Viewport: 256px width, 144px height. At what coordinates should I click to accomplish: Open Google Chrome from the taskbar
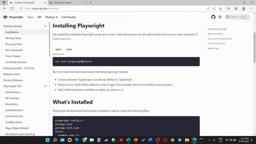tap(172, 140)
